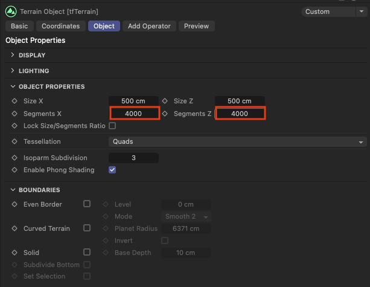Toggle keyframe diamond for Base Depth
The image size is (370, 287).
click(106, 253)
